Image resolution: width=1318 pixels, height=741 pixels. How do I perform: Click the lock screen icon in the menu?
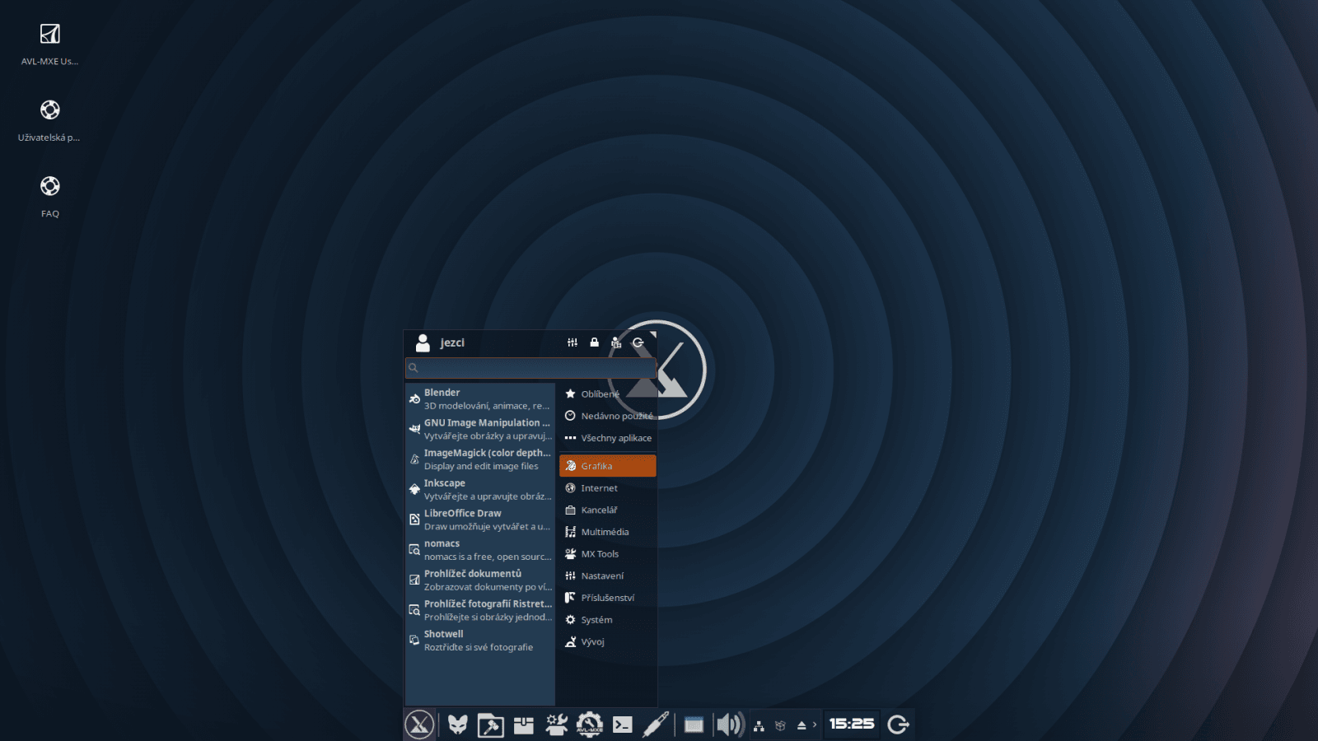pyautogui.click(x=594, y=342)
